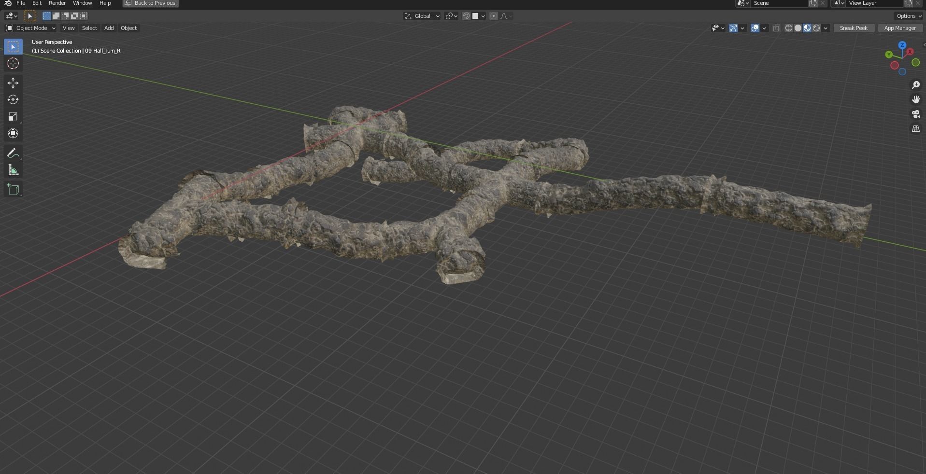Open the viewport Select menu
The width and height of the screenshot is (926, 474).
(89, 28)
